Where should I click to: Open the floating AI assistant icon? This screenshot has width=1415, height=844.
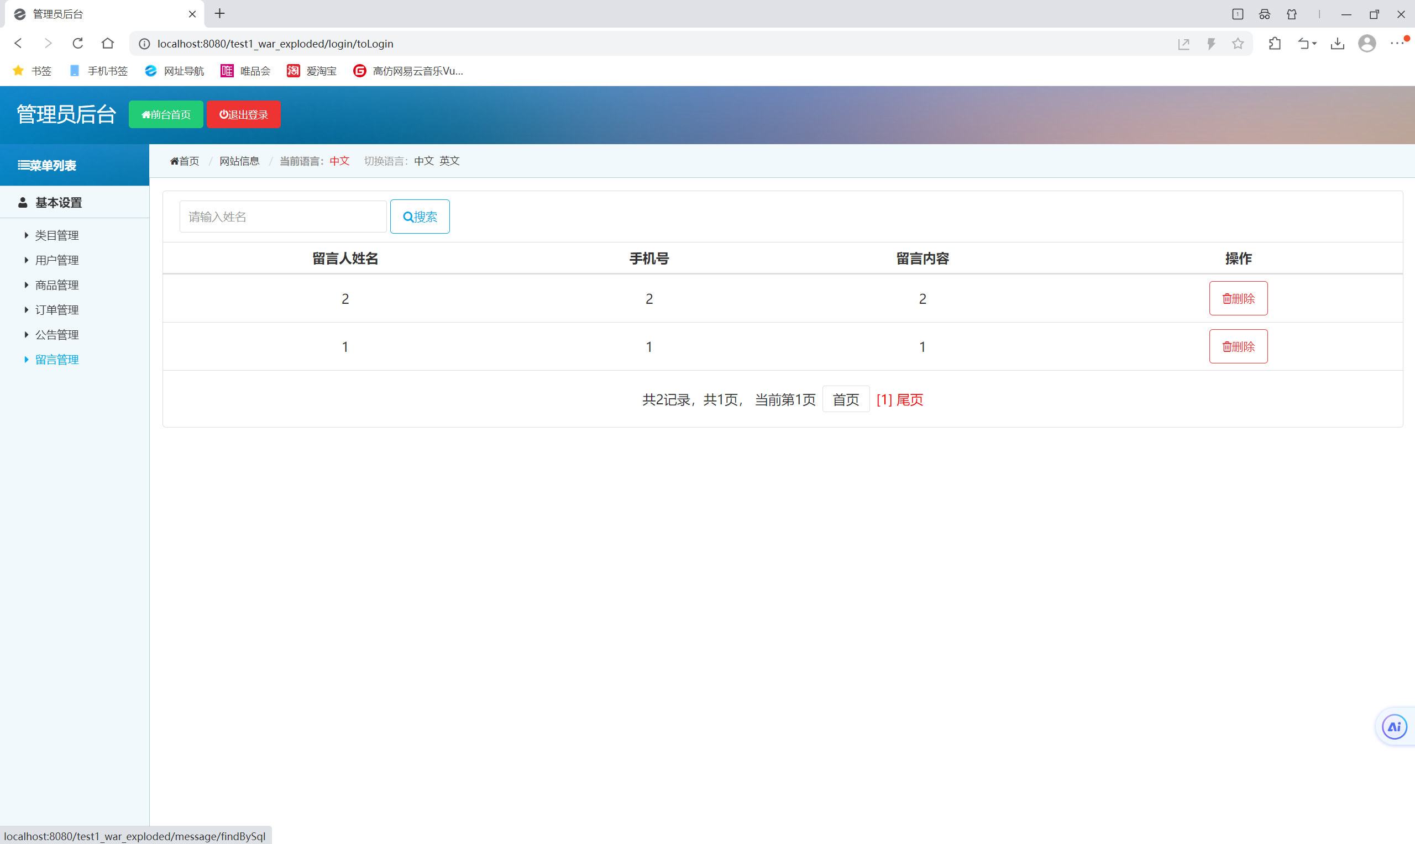pos(1394,727)
